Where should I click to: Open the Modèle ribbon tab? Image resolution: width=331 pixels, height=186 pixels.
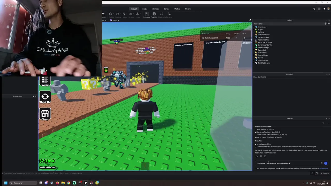coord(177,9)
